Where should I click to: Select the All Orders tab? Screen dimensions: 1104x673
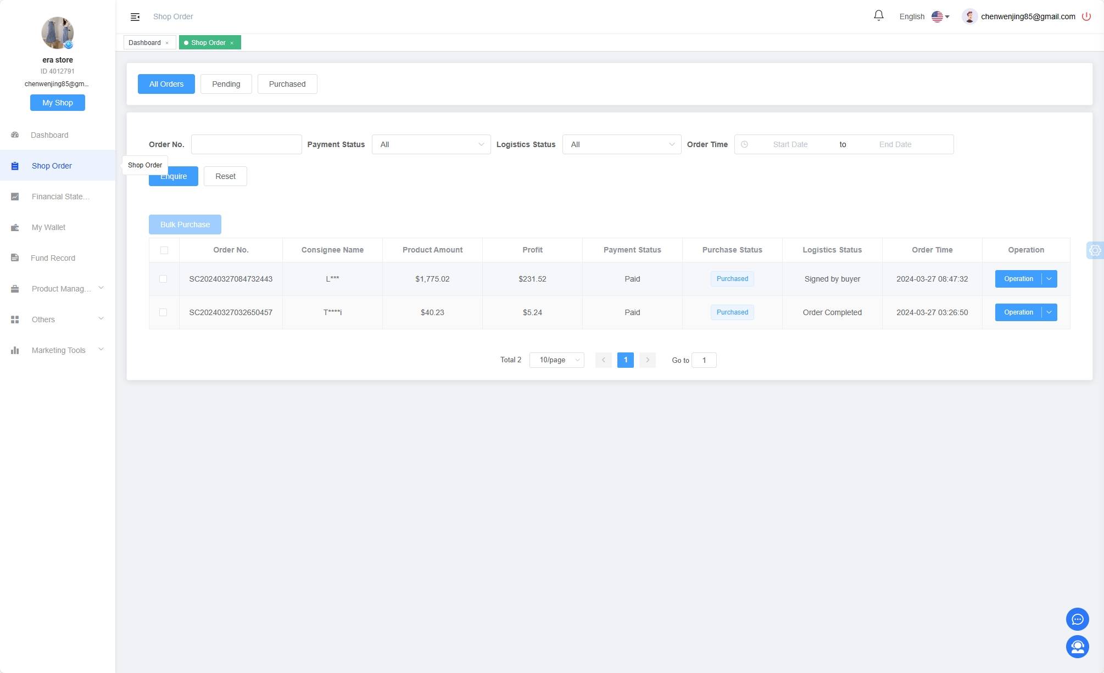[x=166, y=83]
